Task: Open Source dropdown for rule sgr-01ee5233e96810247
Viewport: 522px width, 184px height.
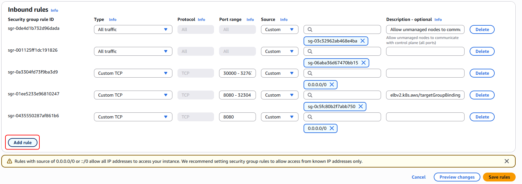Action: (x=279, y=95)
